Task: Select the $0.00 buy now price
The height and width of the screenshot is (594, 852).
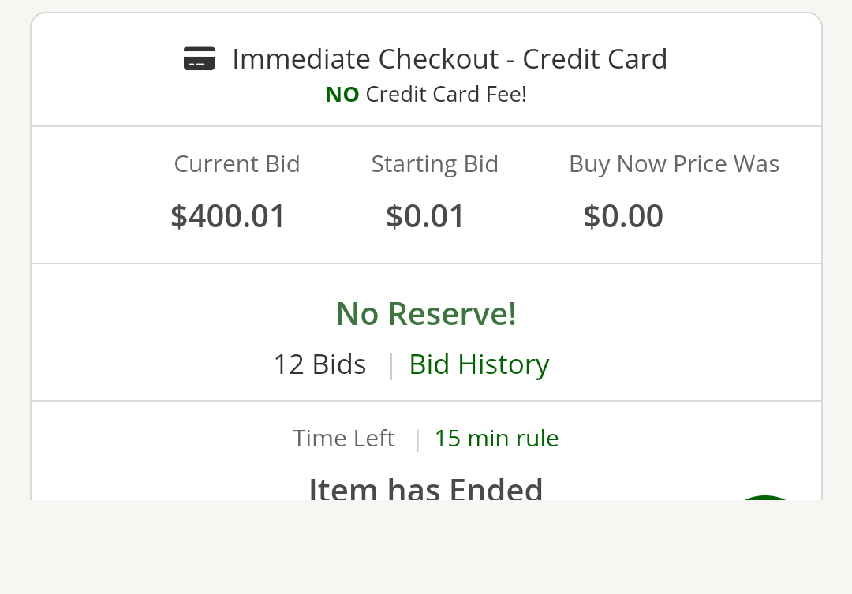Action: (x=623, y=216)
